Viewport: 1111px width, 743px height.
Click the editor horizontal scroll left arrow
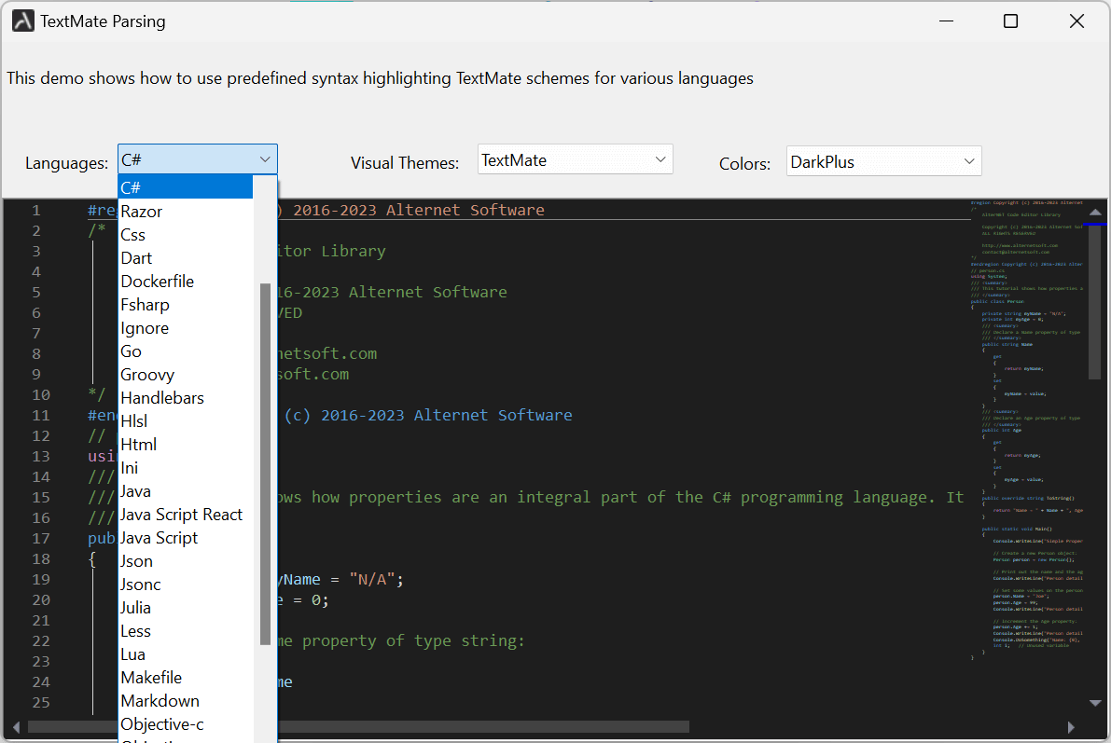pos(16,727)
